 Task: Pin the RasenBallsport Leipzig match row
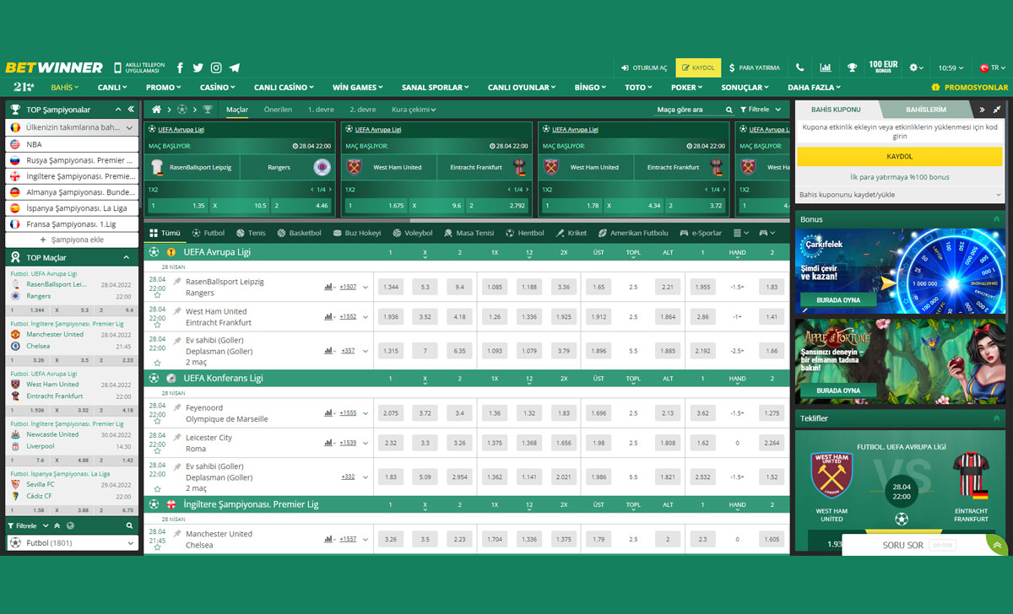click(x=177, y=281)
